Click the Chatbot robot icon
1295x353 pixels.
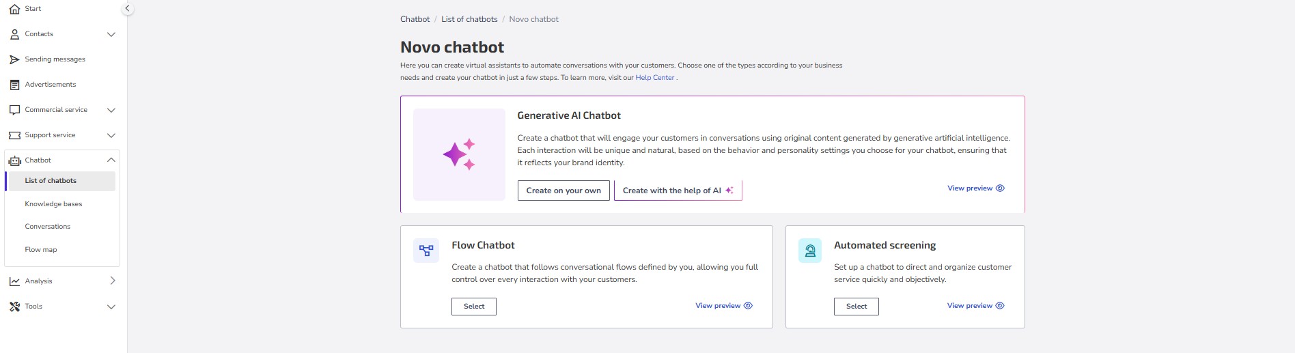tap(14, 160)
